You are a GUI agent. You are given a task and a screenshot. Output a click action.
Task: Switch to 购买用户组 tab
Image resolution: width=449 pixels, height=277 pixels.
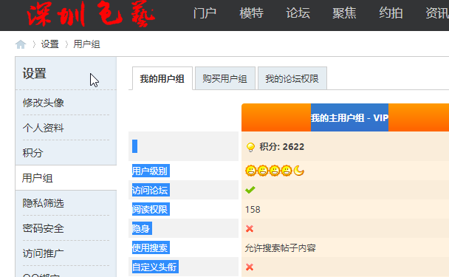224,78
